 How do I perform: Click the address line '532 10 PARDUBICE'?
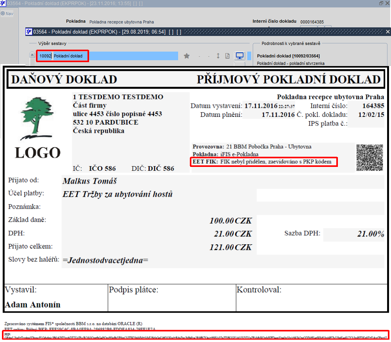point(105,122)
